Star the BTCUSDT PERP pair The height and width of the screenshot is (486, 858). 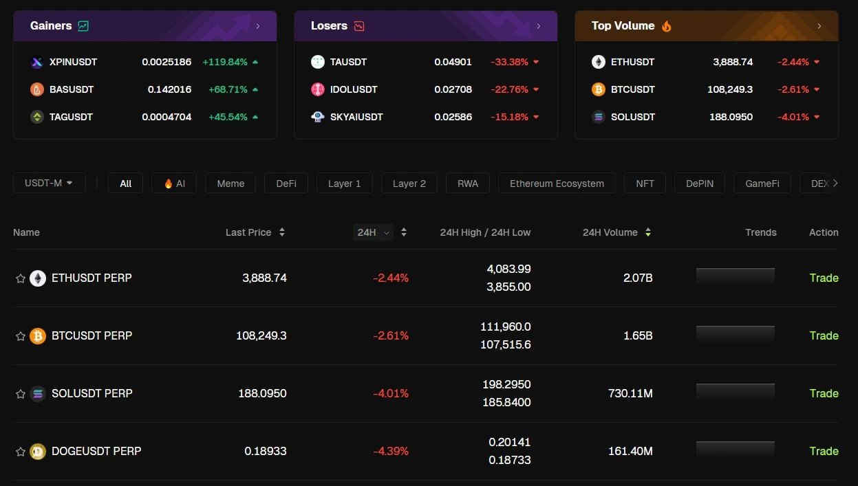21,336
